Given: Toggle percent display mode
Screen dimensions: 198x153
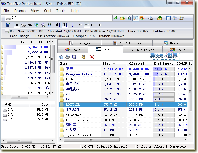Looking at the screenshot, I should (30, 25).
